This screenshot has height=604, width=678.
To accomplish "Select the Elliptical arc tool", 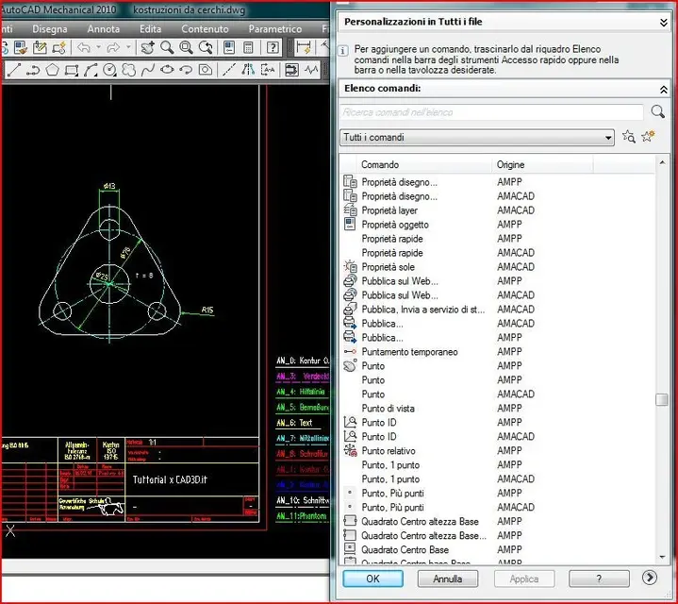I will (x=186, y=70).
